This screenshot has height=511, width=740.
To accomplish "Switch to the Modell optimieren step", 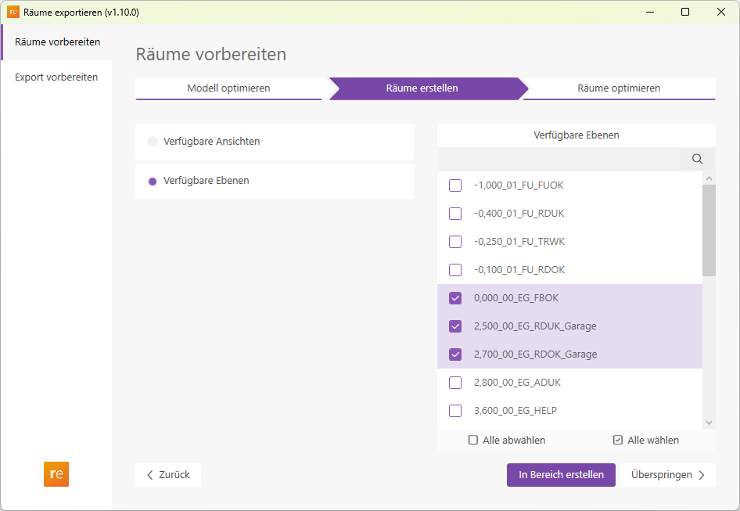I will tap(230, 88).
